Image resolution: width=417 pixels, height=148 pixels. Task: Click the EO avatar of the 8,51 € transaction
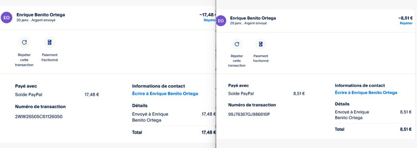(x=221, y=21)
